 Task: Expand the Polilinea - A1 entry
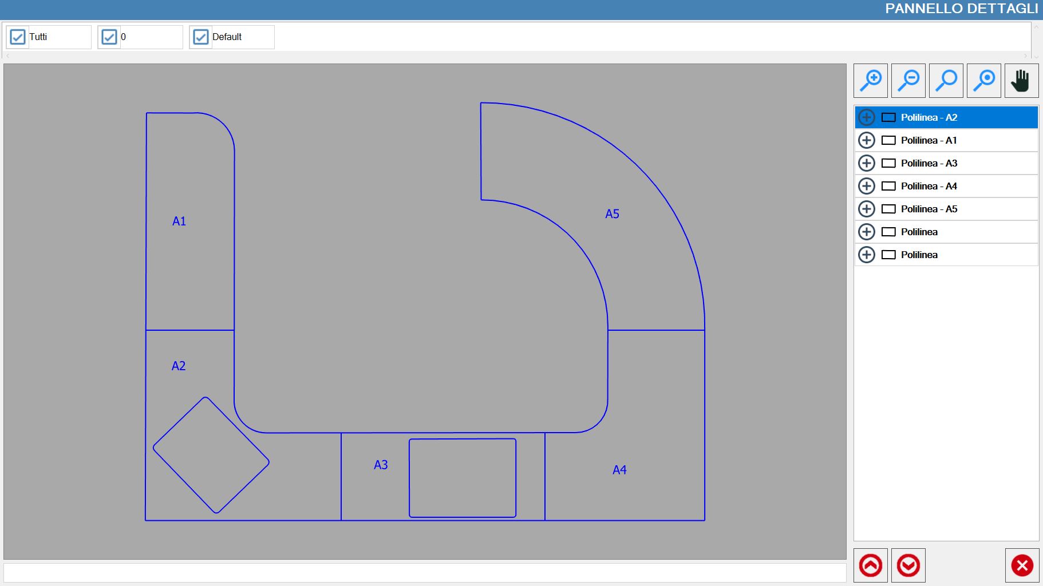[x=867, y=140]
